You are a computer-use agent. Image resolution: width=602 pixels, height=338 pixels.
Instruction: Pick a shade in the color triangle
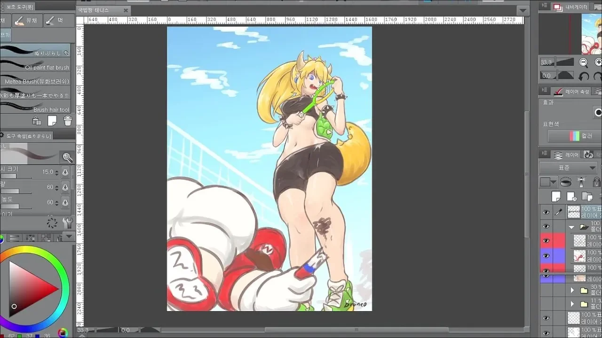click(x=28, y=288)
